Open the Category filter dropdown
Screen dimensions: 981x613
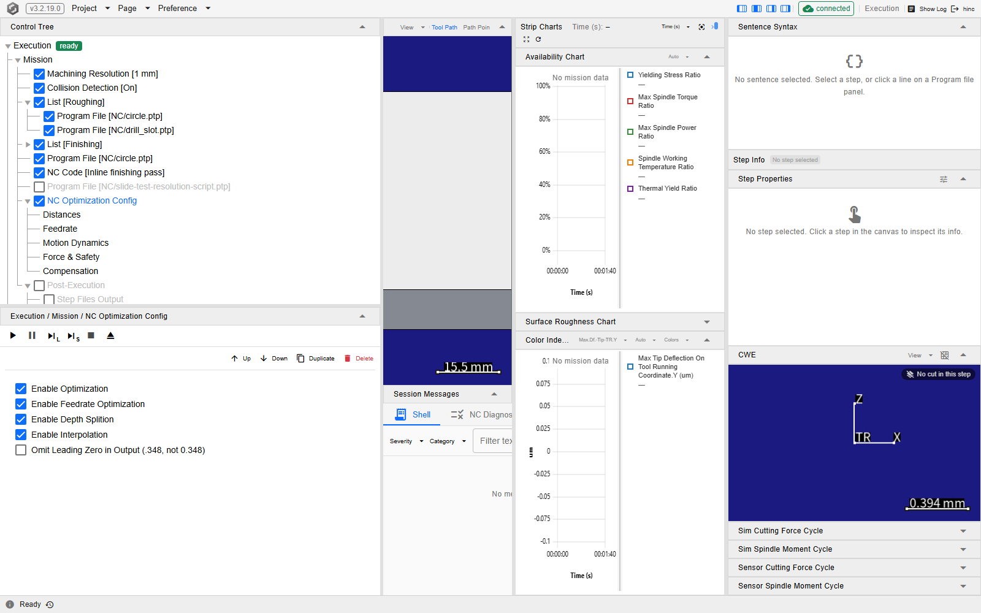pyautogui.click(x=448, y=441)
